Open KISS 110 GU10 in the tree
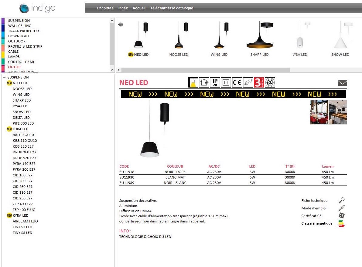 tap(25, 141)
